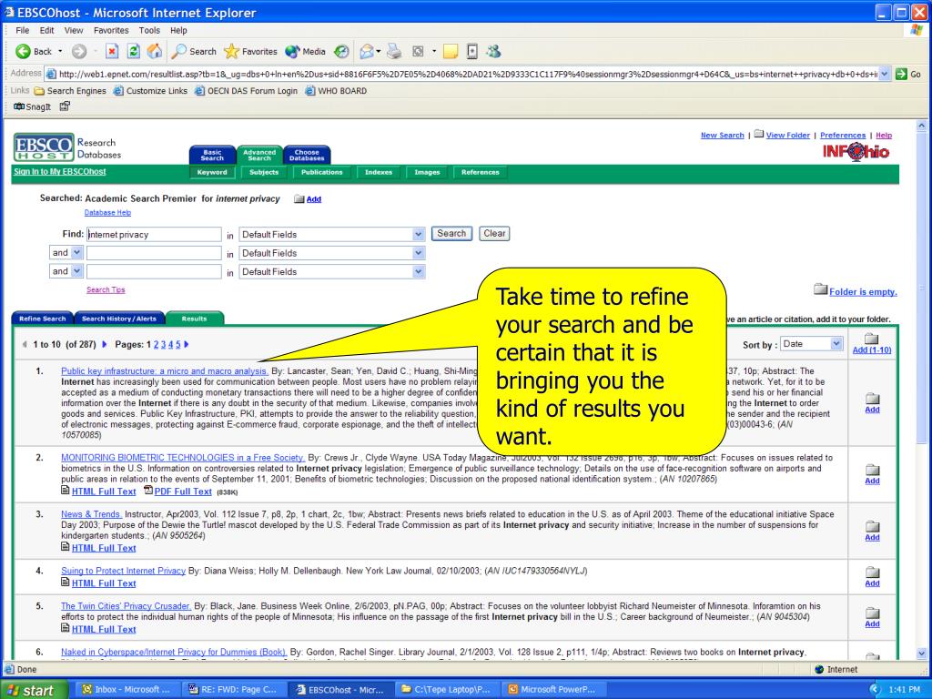Click the Windows start button
This screenshot has height=699, width=932.
34,690
